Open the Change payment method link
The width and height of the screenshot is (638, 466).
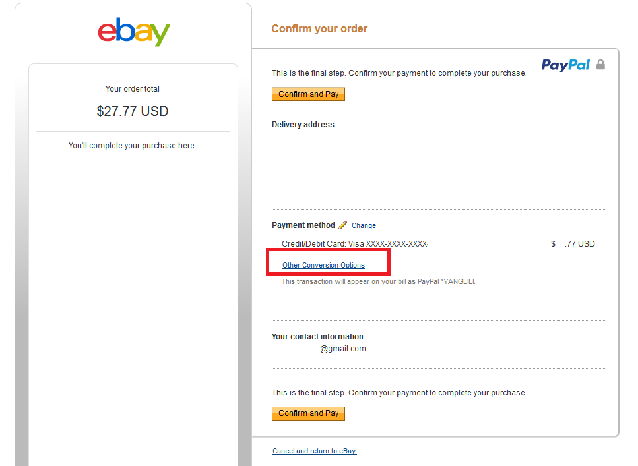pos(364,225)
